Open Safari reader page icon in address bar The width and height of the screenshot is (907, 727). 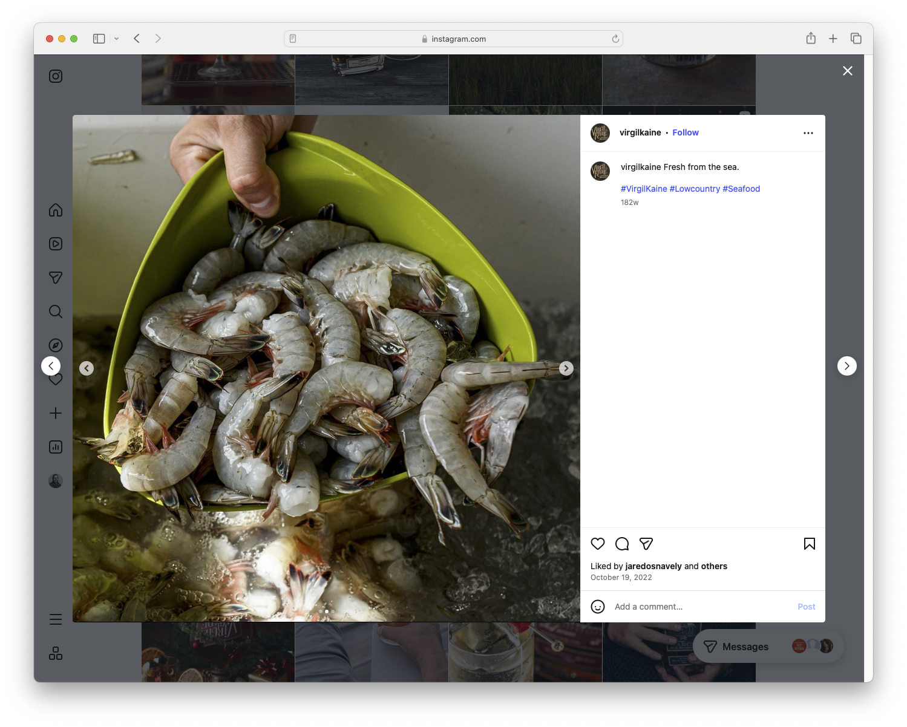(293, 39)
